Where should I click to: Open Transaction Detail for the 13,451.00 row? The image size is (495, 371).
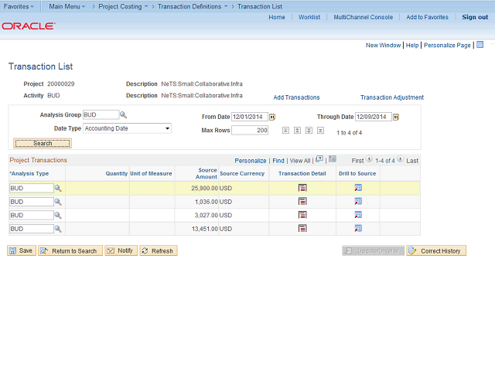pyautogui.click(x=302, y=229)
